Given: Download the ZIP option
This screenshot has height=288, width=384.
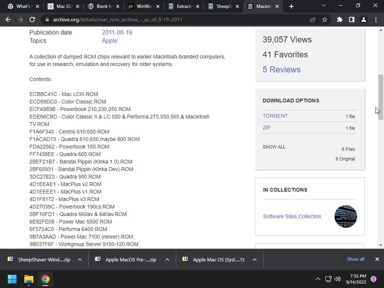Looking at the screenshot, I should (x=267, y=127).
